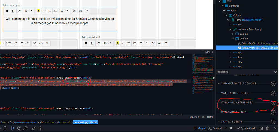
Task: Collapse the Form: serverconnectform1 tree node
Action: click(x=228, y=20)
